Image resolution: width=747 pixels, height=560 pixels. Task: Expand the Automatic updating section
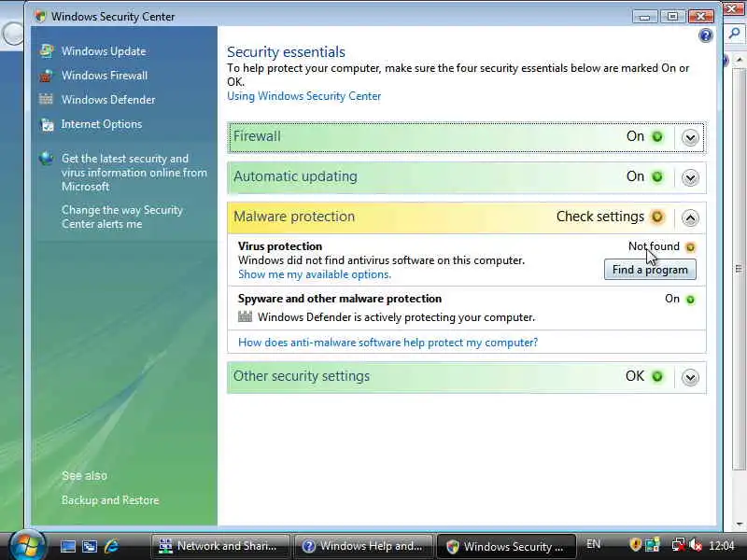coord(690,177)
